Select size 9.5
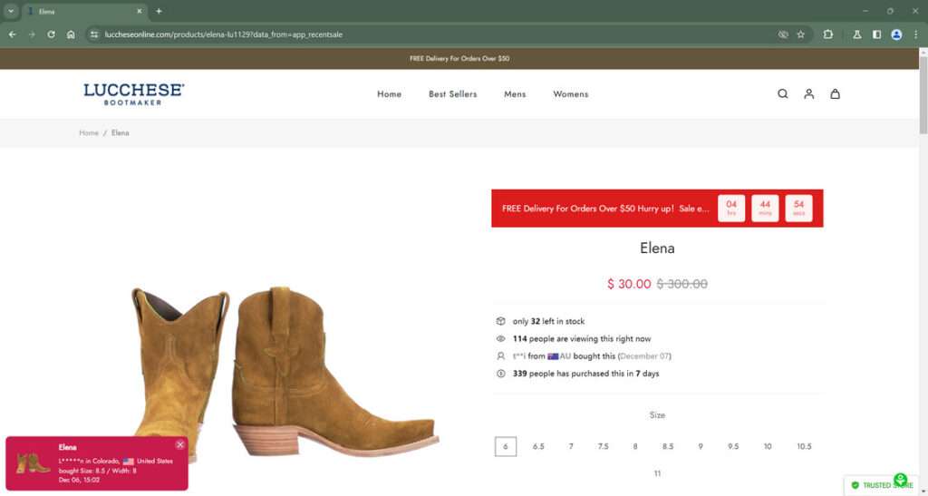This screenshot has width=928, height=496. point(732,446)
